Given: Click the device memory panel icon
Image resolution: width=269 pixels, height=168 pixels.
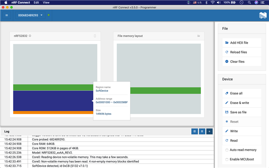Looking at the screenshot, I should 95,36.
